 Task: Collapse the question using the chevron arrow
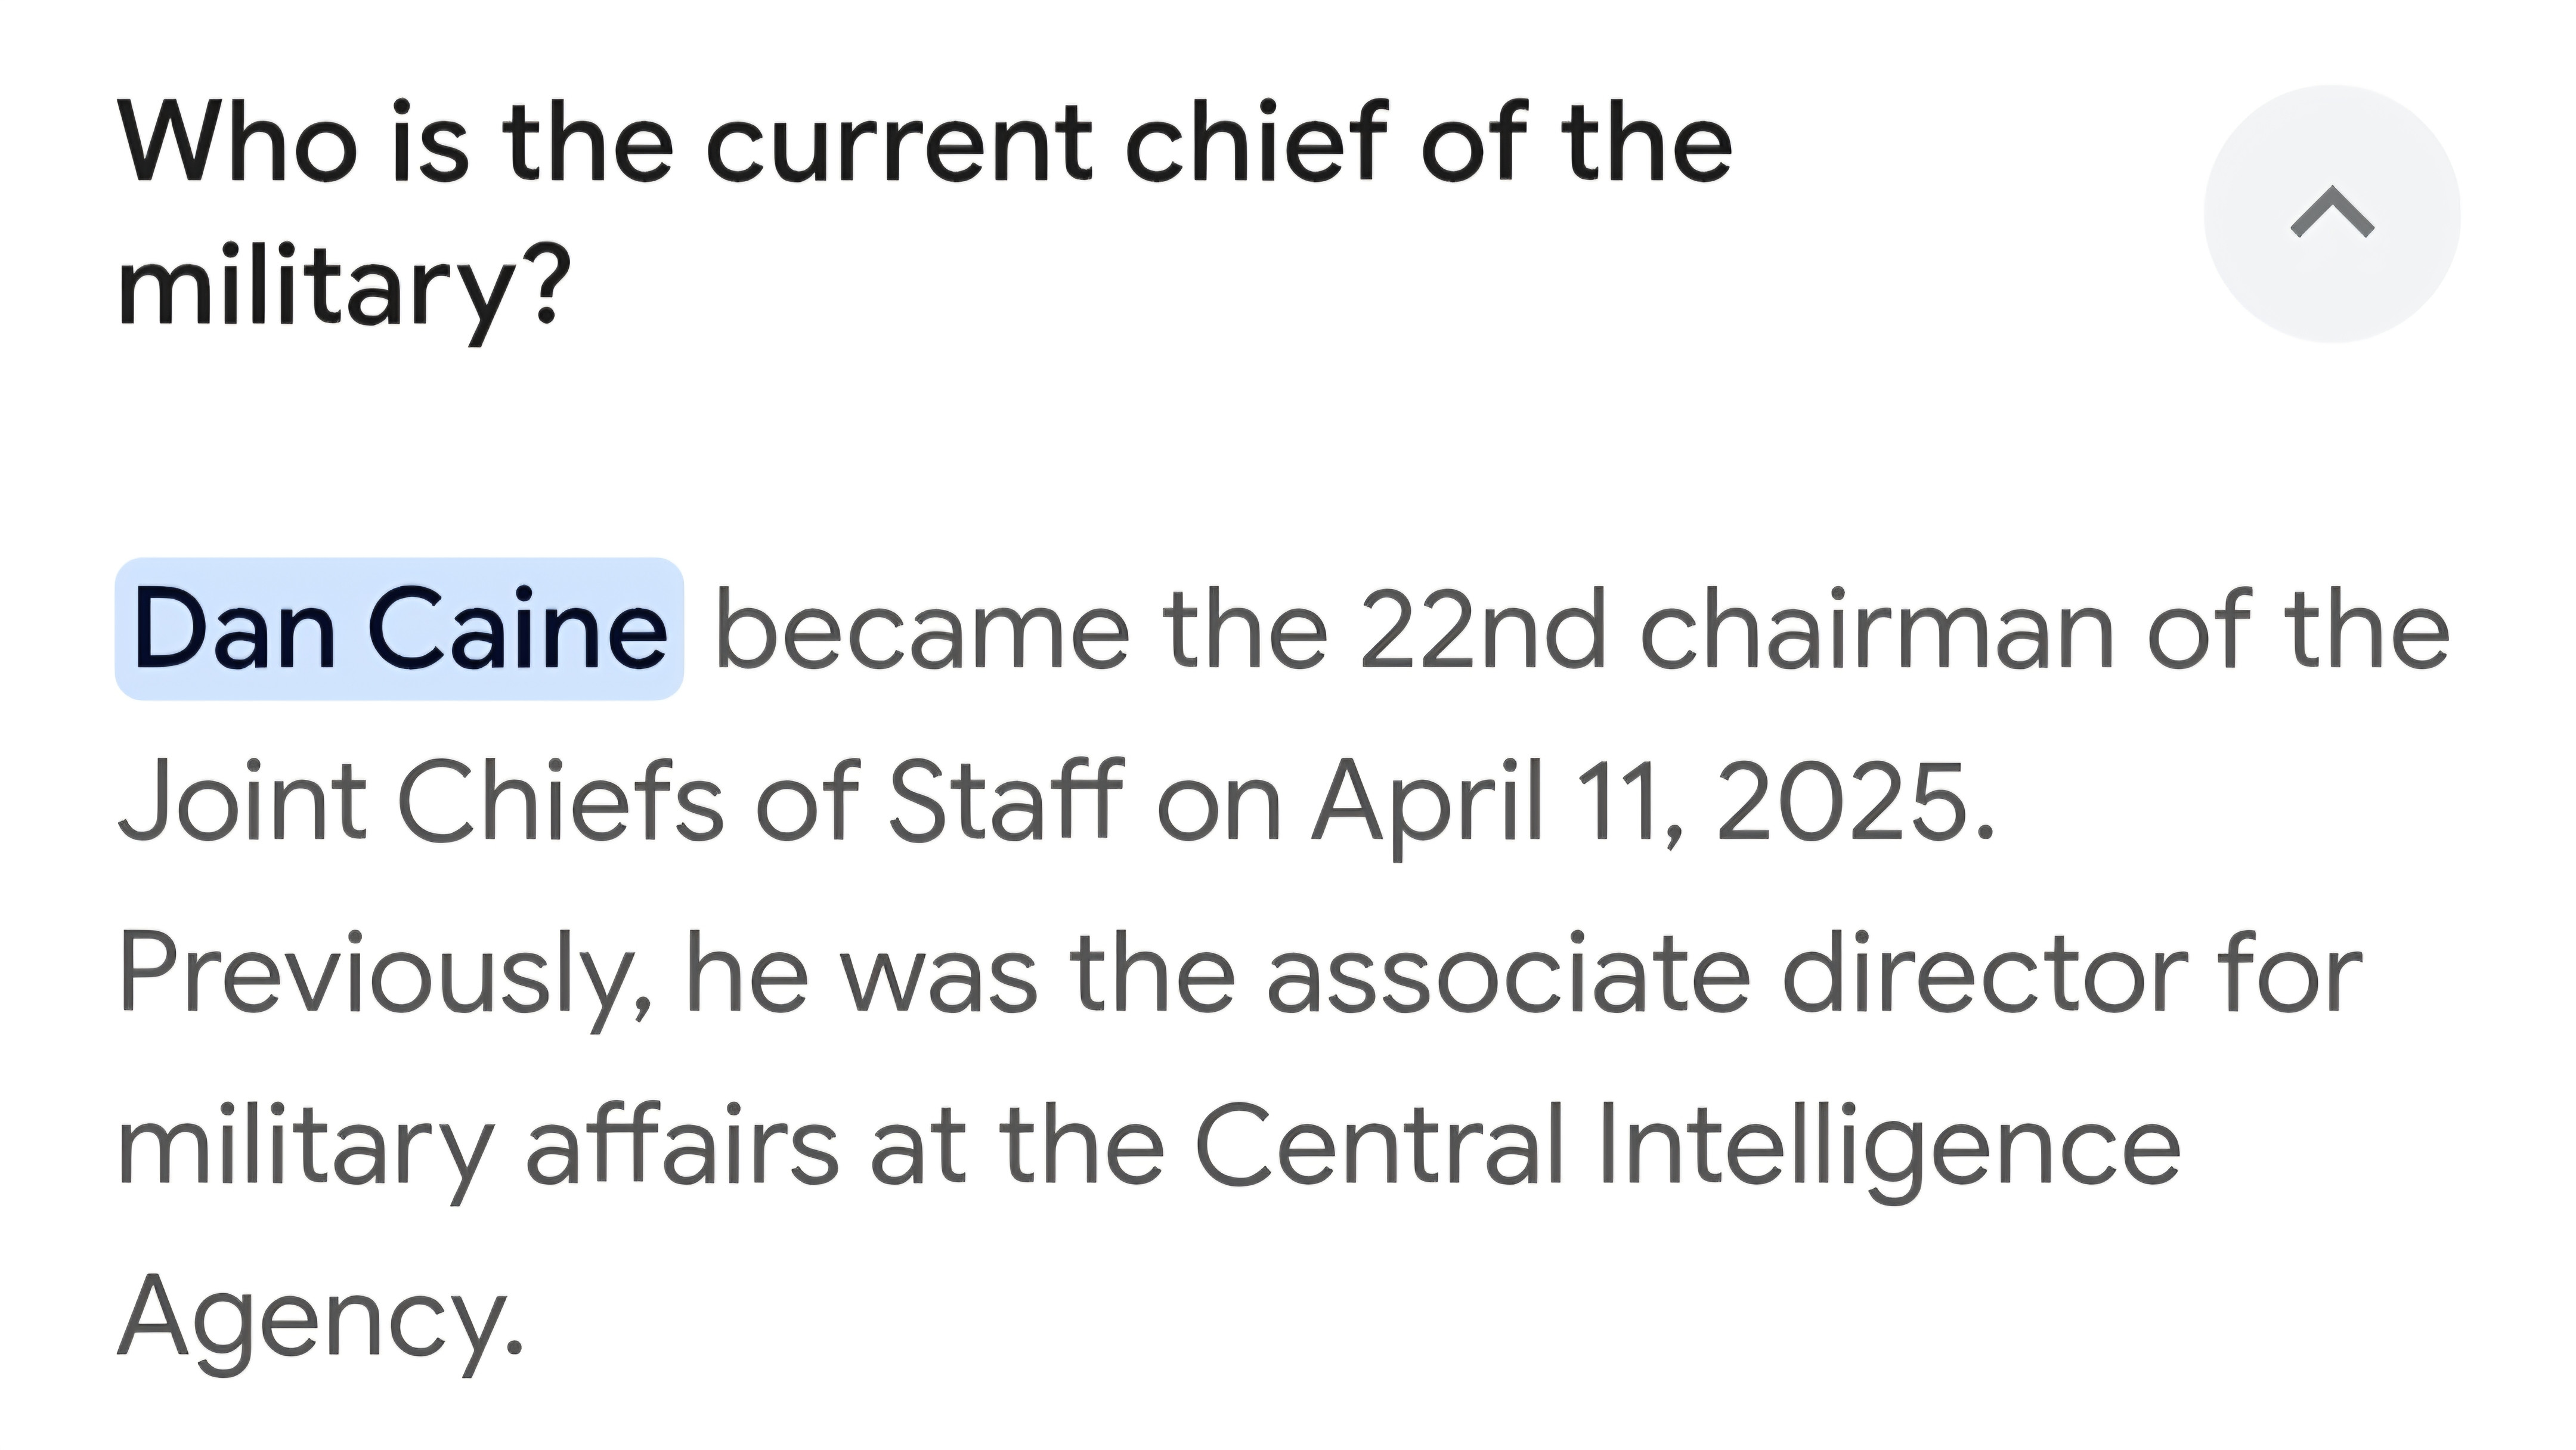(x=2331, y=214)
